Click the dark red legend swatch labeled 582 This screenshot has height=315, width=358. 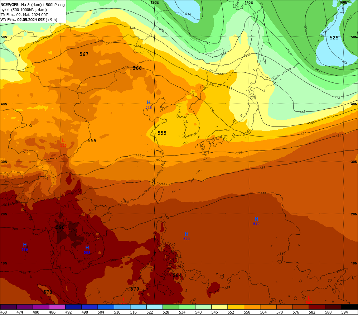click(317, 307)
